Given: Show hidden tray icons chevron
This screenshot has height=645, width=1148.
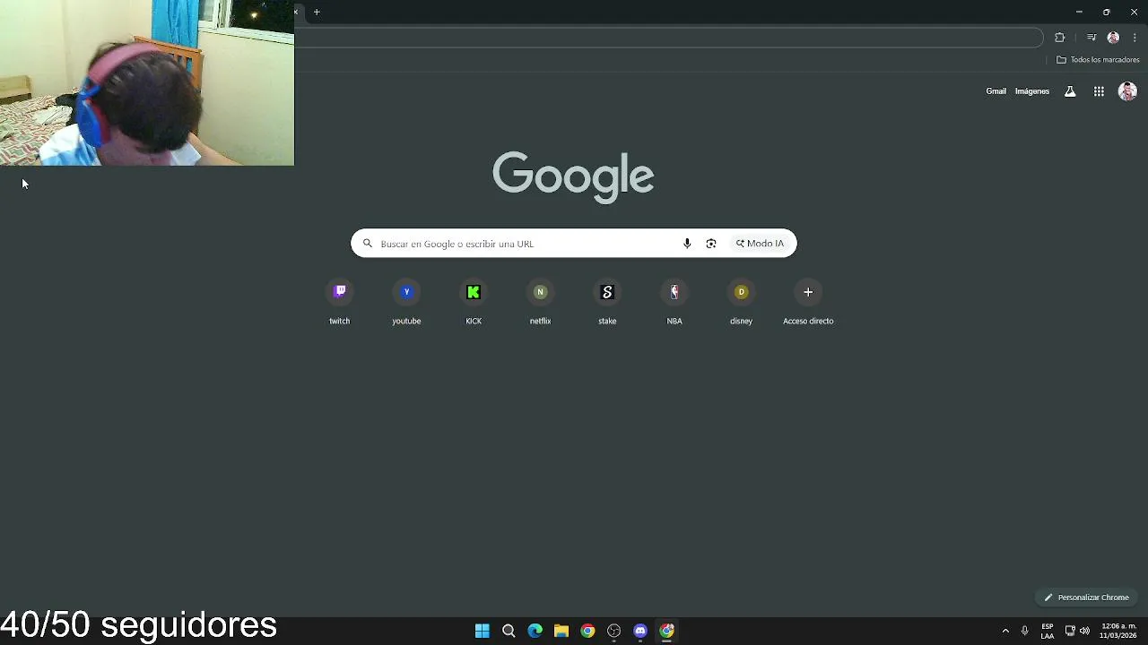Looking at the screenshot, I should click(x=1005, y=631).
